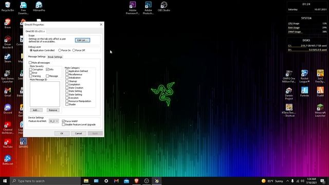The image size is (329, 185).
Task: Select the FiveM desktop shortcut
Action: [320, 92]
